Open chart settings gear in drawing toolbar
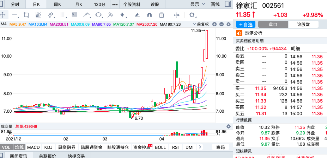 pyautogui.click(x=192, y=15)
